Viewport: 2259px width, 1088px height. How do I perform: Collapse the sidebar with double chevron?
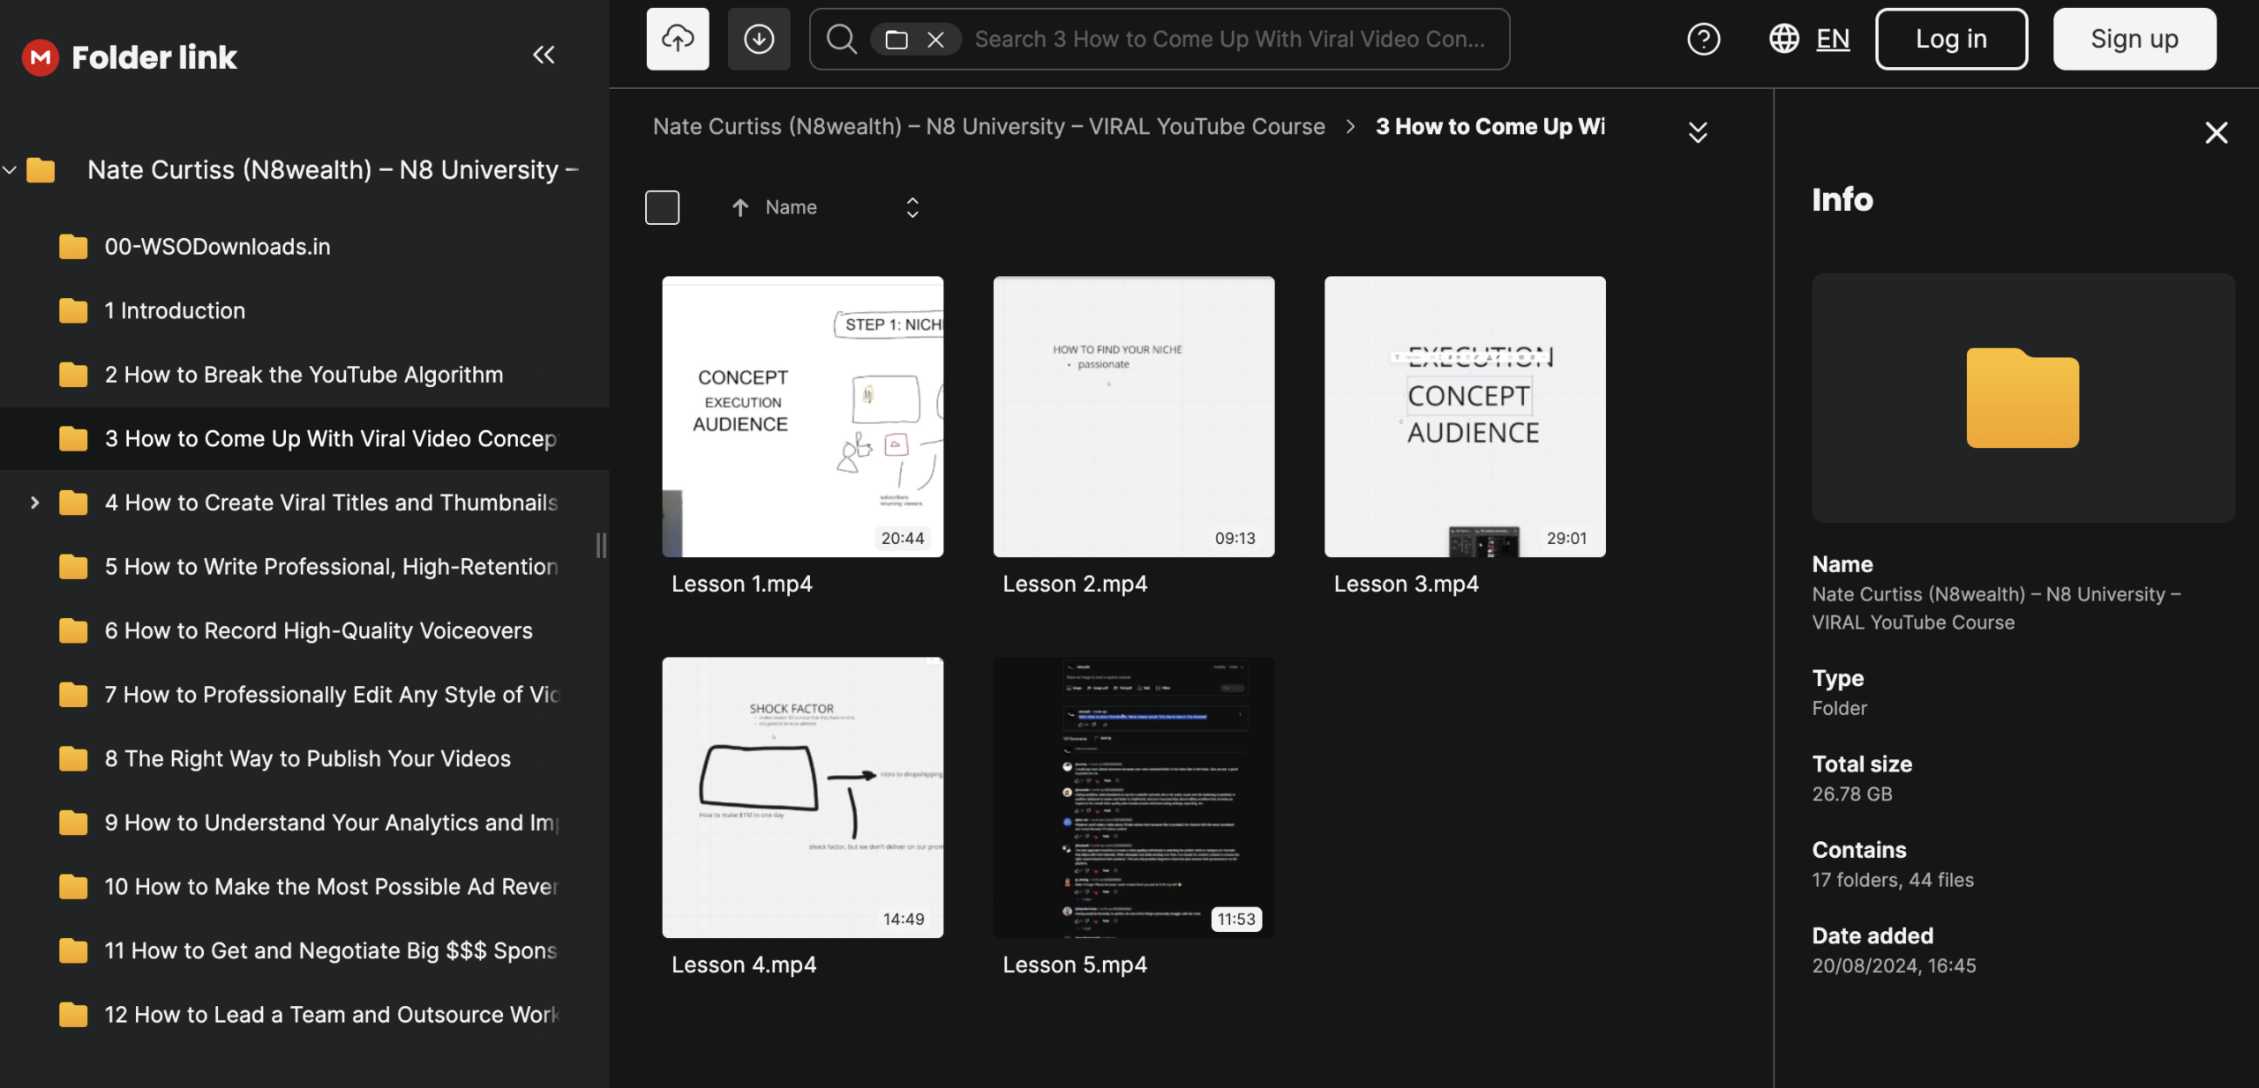tap(544, 55)
